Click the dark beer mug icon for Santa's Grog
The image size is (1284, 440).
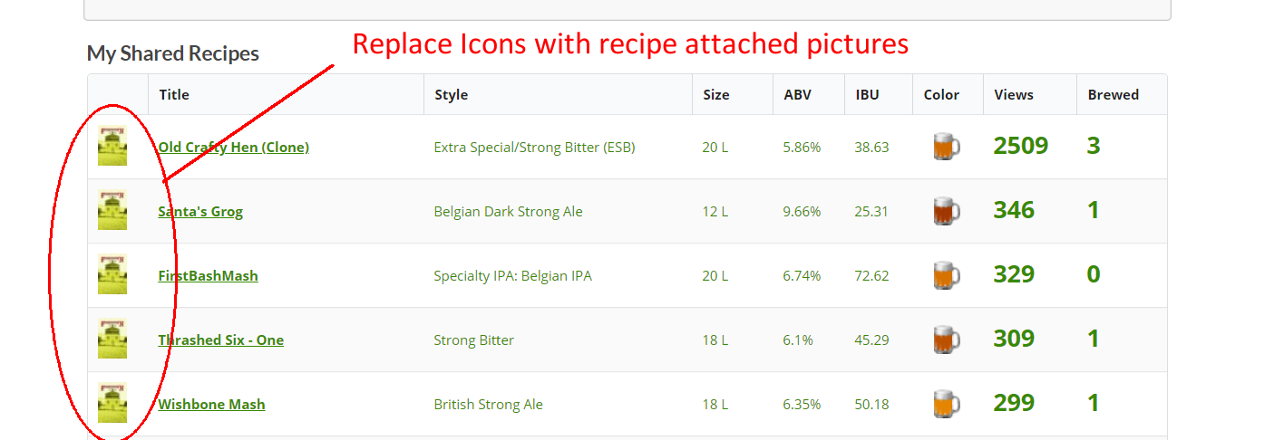(x=947, y=211)
